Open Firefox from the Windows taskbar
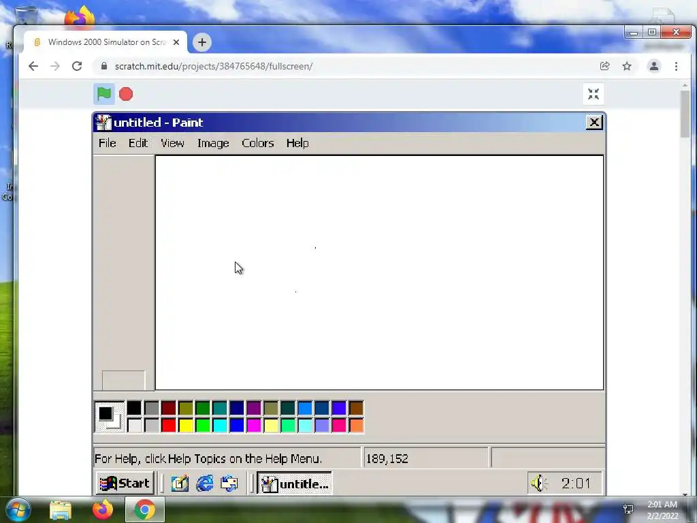The image size is (697, 523). tap(103, 509)
